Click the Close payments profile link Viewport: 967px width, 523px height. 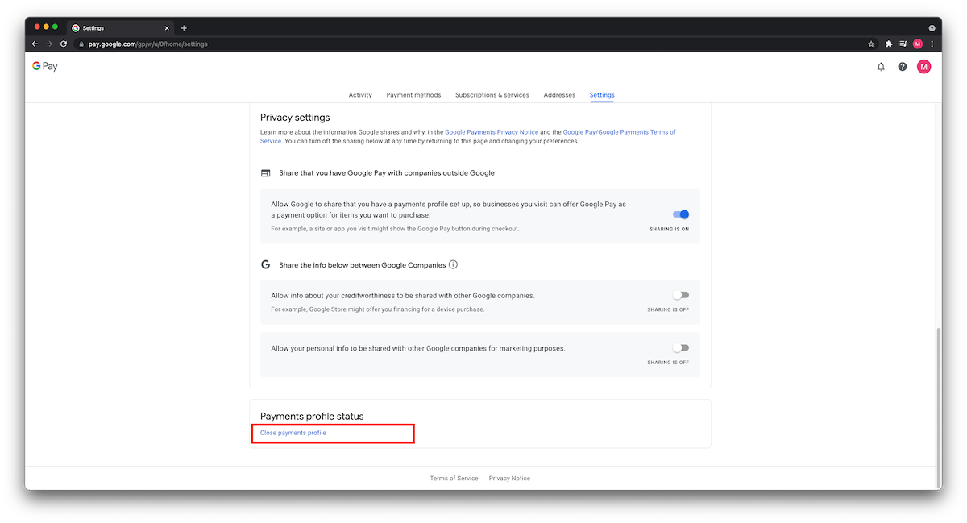(x=292, y=433)
